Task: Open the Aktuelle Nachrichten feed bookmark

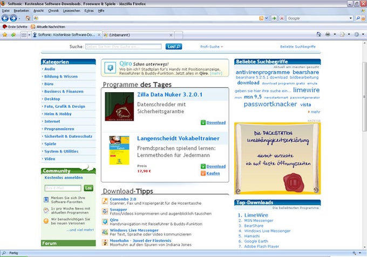Action: 48,26
